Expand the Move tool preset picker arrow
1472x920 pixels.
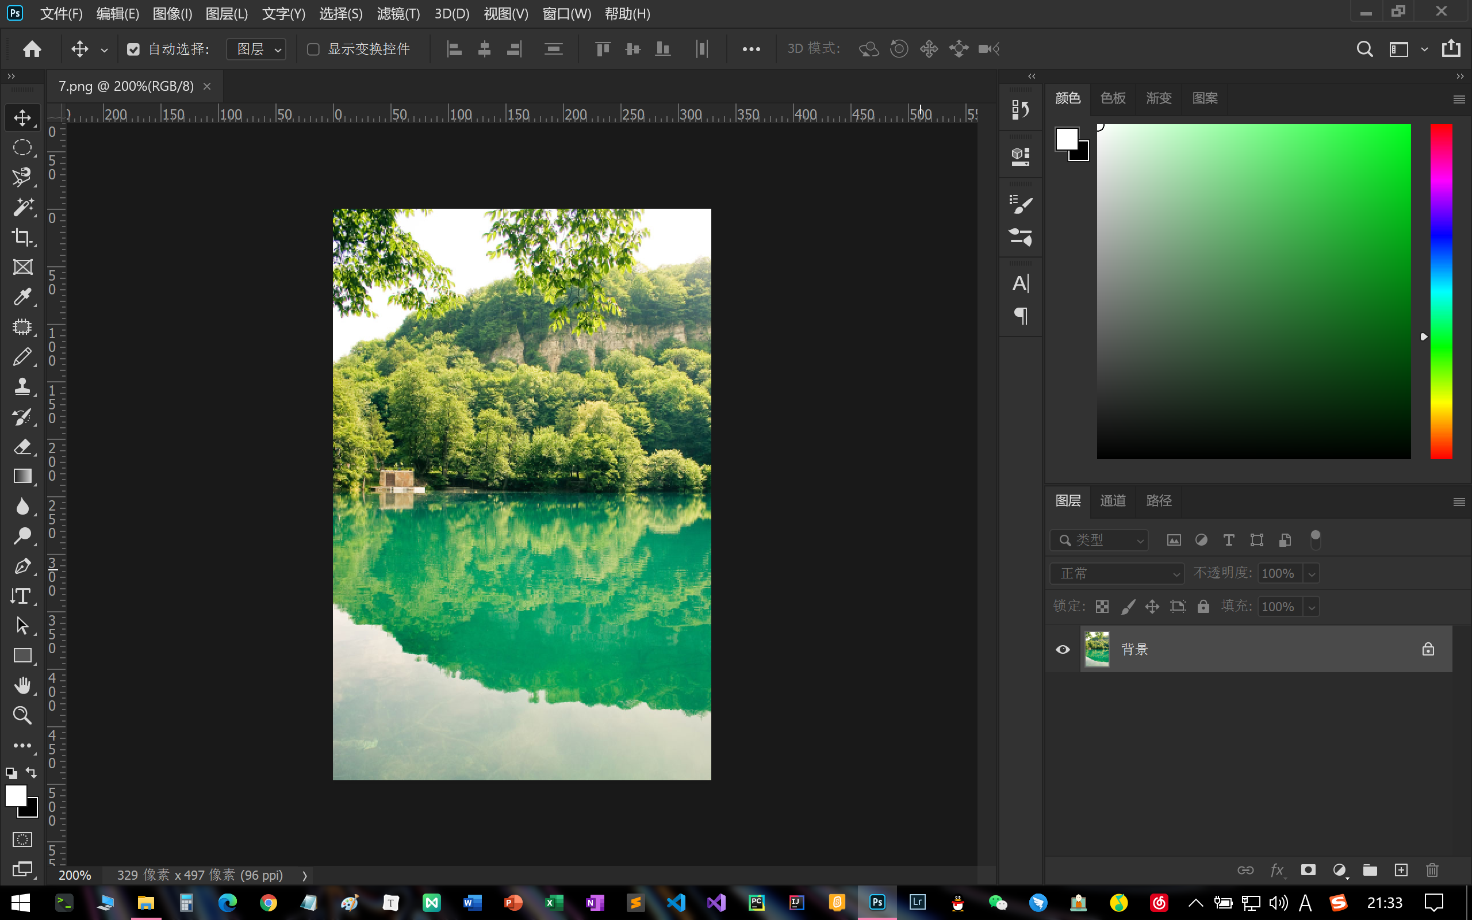[104, 50]
